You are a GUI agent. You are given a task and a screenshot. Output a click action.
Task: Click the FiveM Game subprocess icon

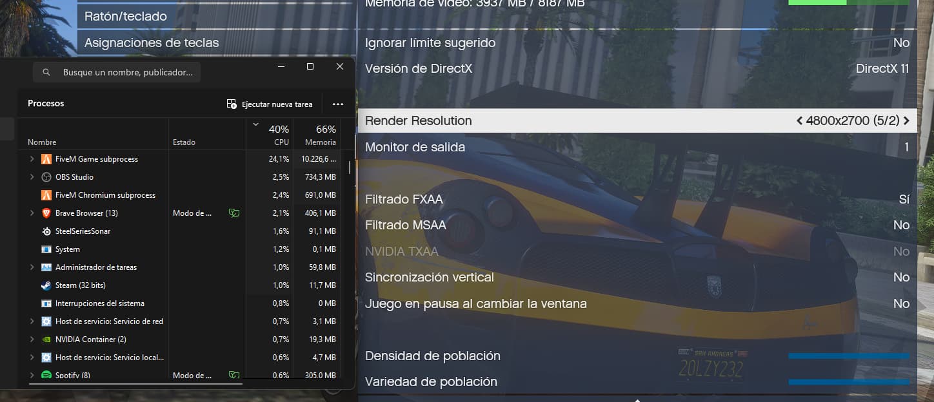(46, 158)
